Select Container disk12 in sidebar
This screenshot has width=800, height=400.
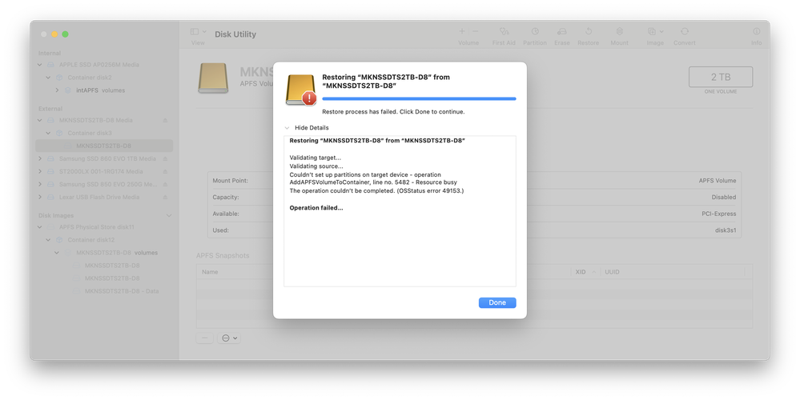tap(90, 240)
